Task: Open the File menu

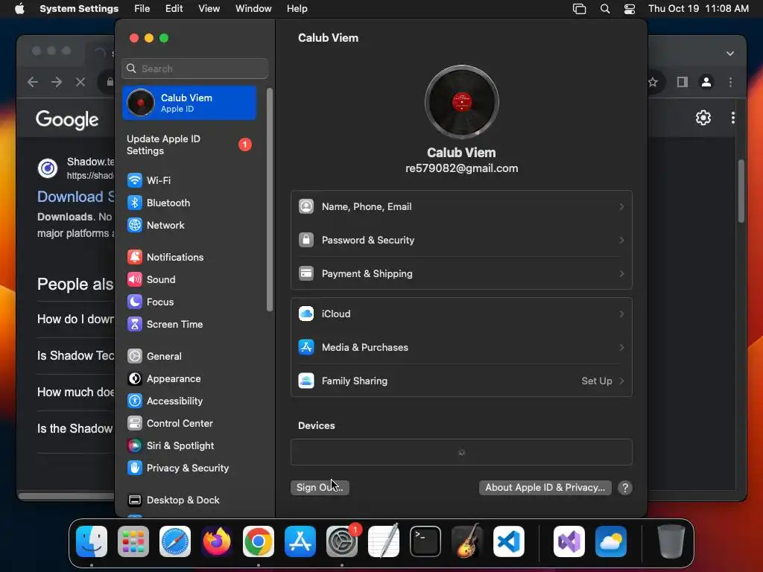Action: coord(142,9)
